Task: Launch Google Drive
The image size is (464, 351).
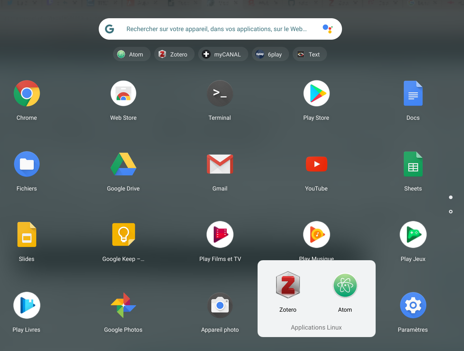Action: coord(123,164)
